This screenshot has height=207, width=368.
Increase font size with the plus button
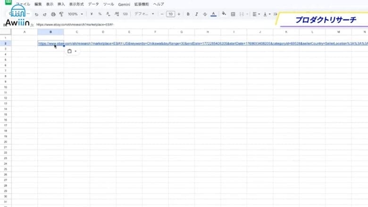coord(179,14)
